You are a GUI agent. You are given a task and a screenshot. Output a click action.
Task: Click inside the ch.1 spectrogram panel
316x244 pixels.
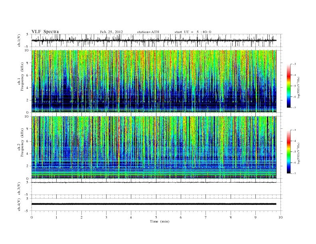point(154,81)
